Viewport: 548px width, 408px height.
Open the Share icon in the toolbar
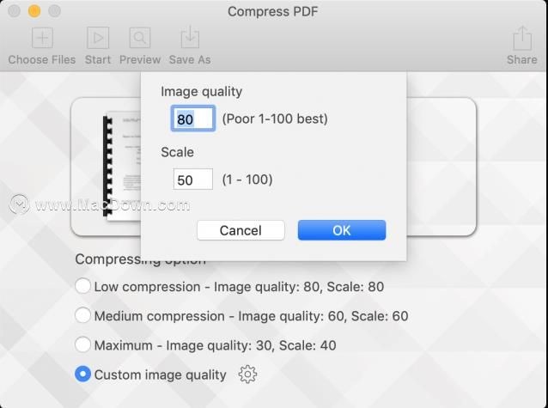pyautogui.click(x=522, y=38)
